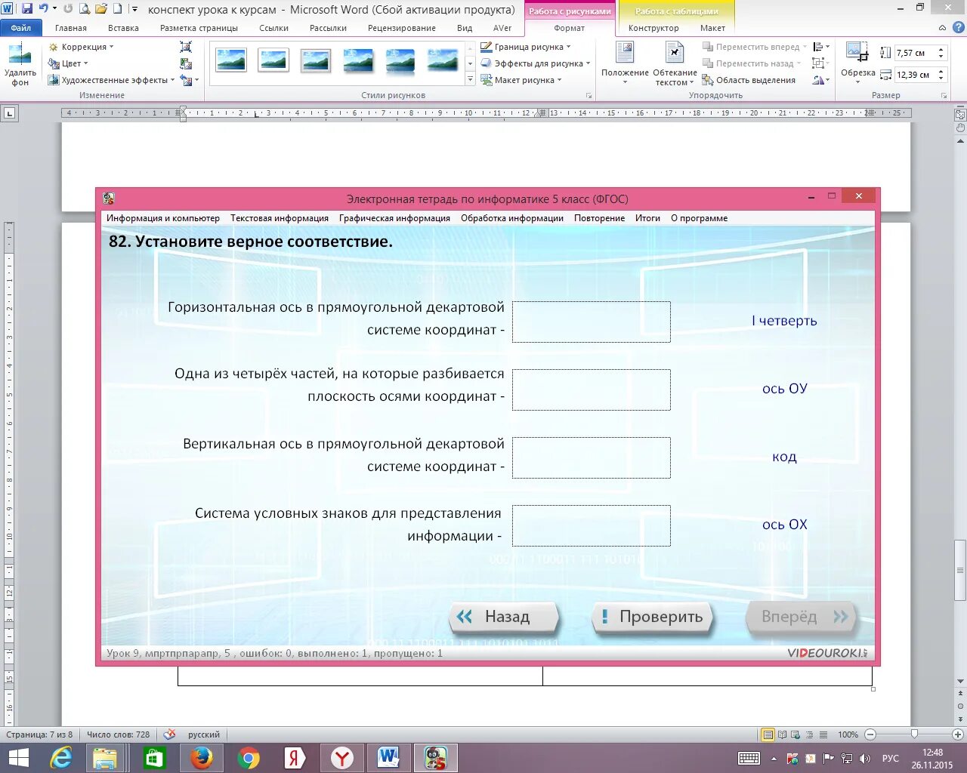Click the Обрезка (crop) tool icon
The width and height of the screenshot is (967, 773).
(x=857, y=53)
